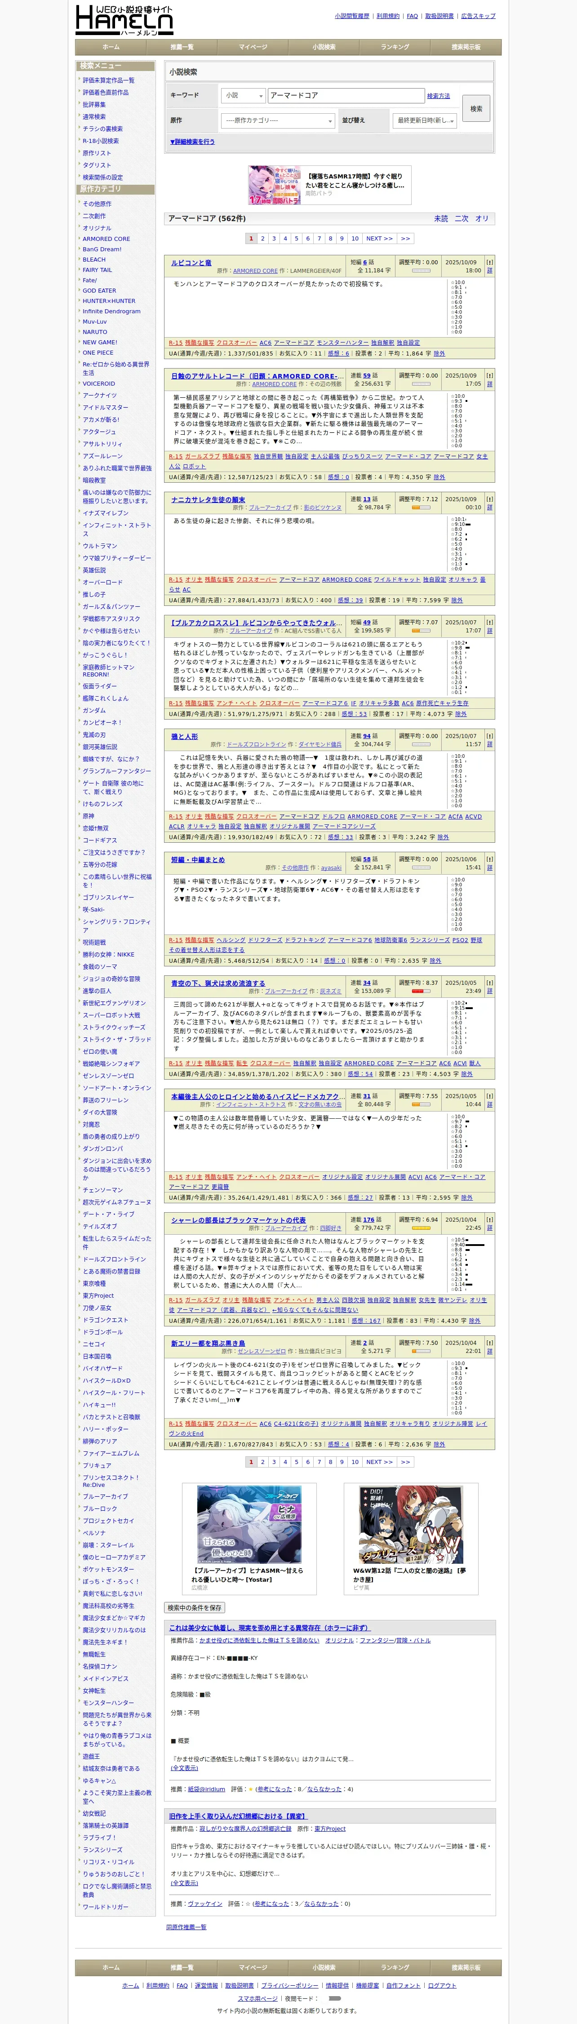Screen dimensions: 577x2024
Task: Click 調整平均 rating bar for ナニカサレタ生徒の顛末
Action: 421,507
